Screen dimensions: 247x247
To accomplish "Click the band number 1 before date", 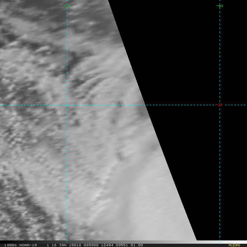I will [x=48, y=245].
